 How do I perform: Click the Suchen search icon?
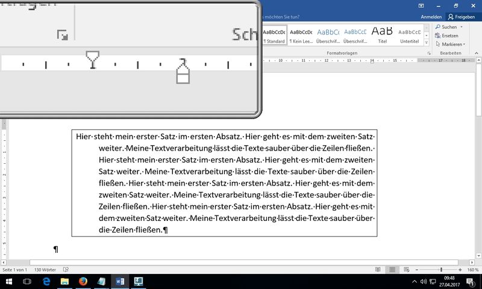(x=437, y=27)
